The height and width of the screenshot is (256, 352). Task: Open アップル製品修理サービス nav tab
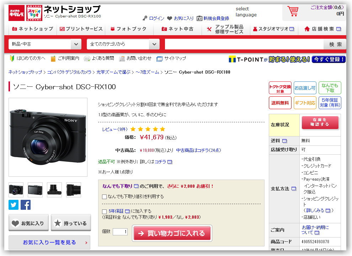point(226,29)
